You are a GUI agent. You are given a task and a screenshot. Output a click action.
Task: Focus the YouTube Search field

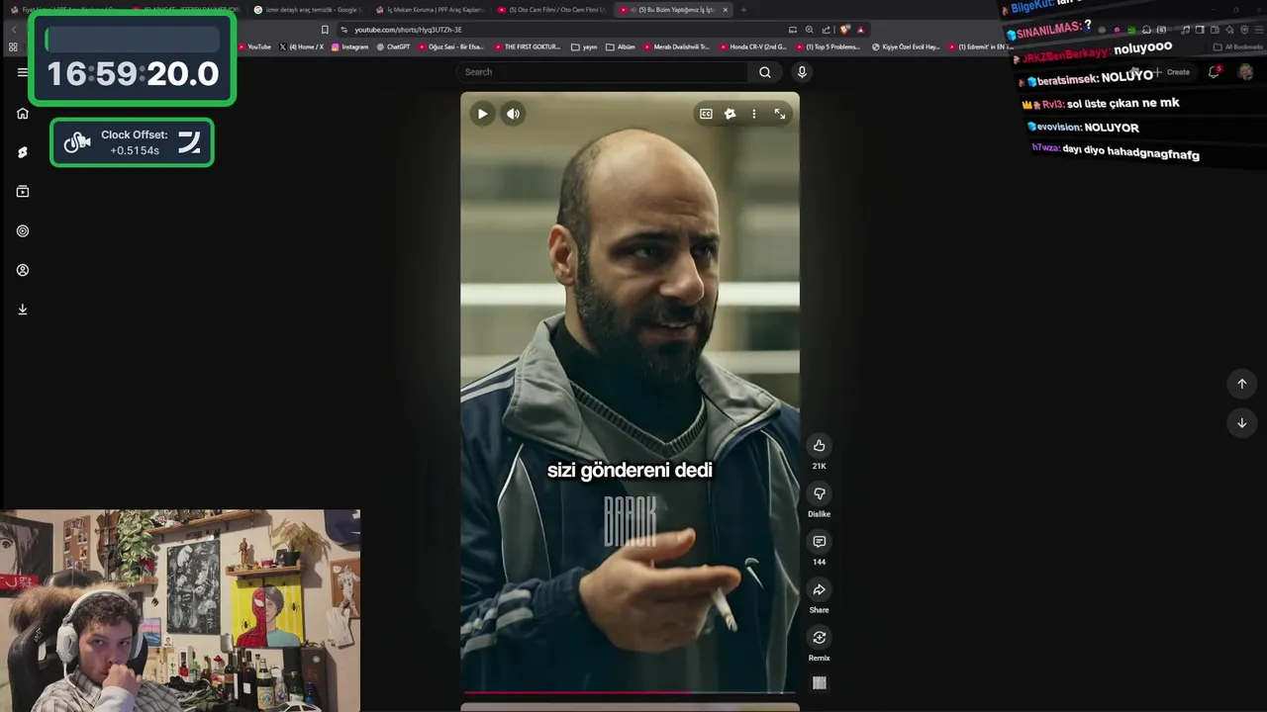pos(604,72)
